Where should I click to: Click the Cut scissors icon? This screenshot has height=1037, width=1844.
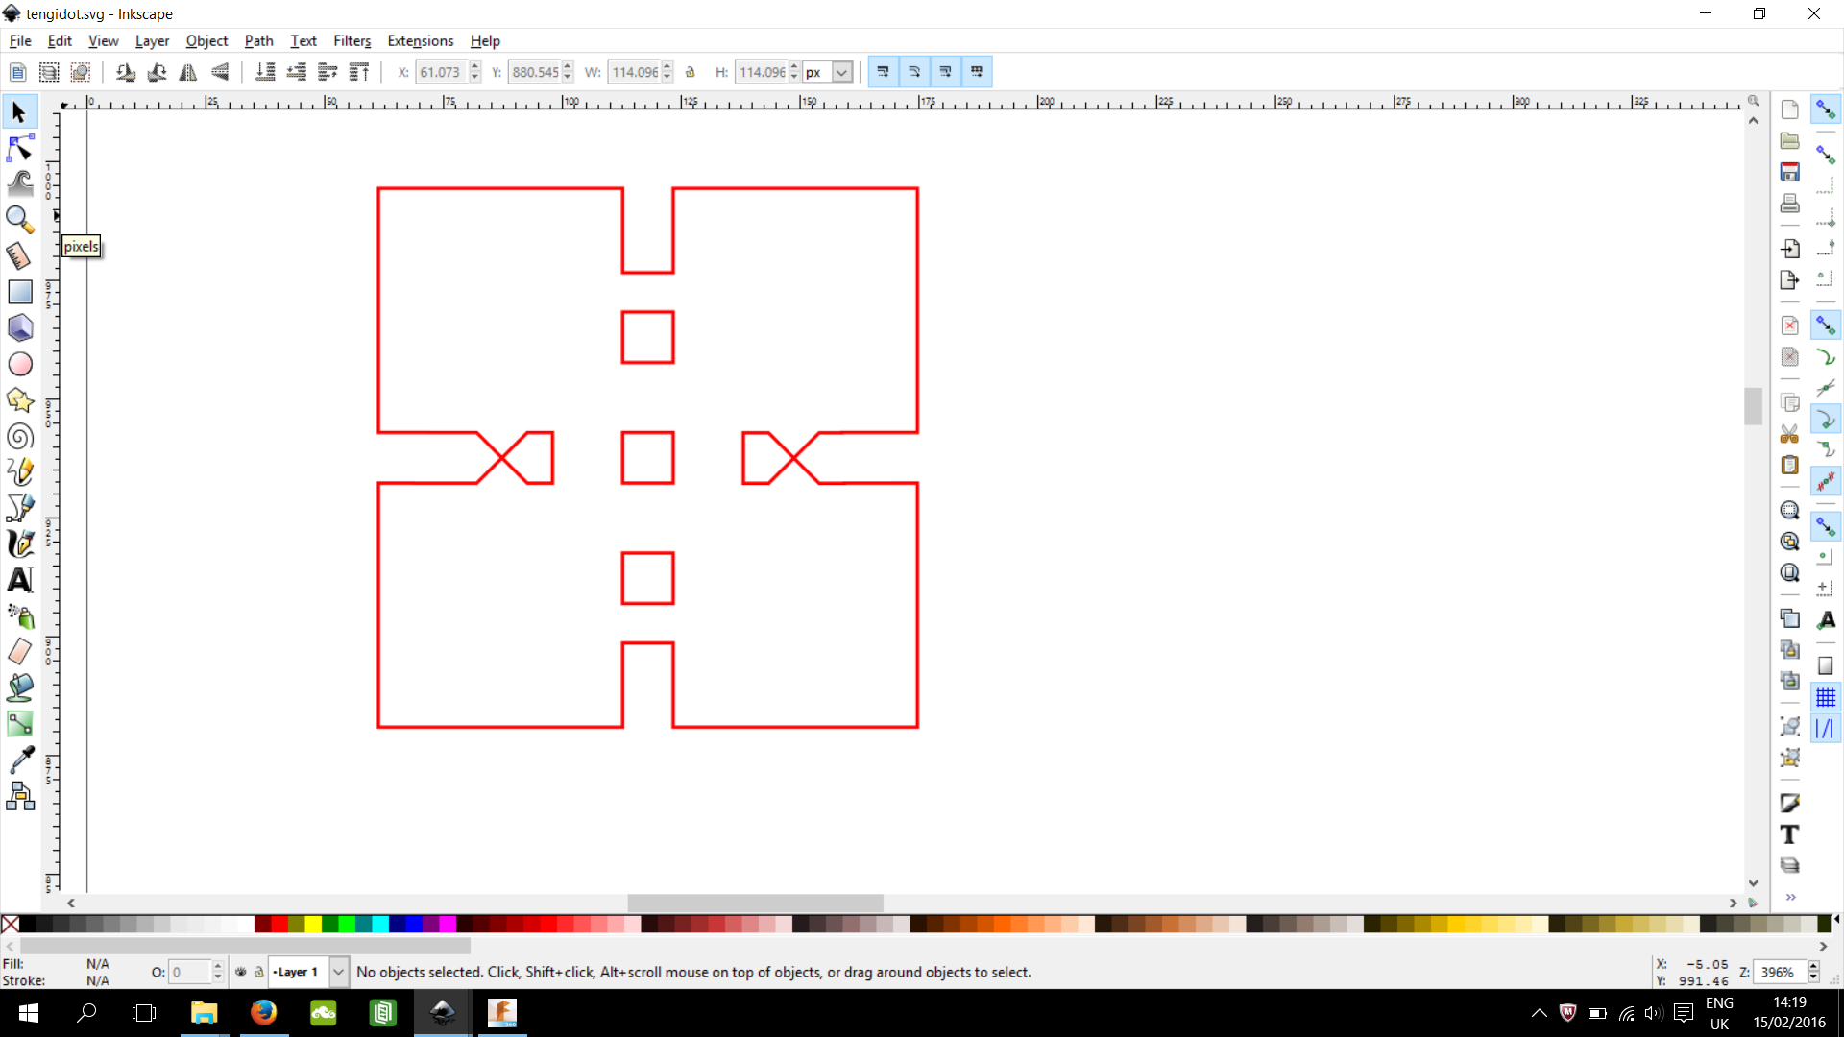(x=1789, y=434)
